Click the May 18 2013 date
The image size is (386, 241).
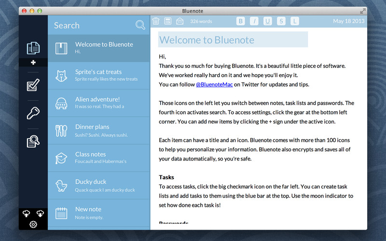348,21
